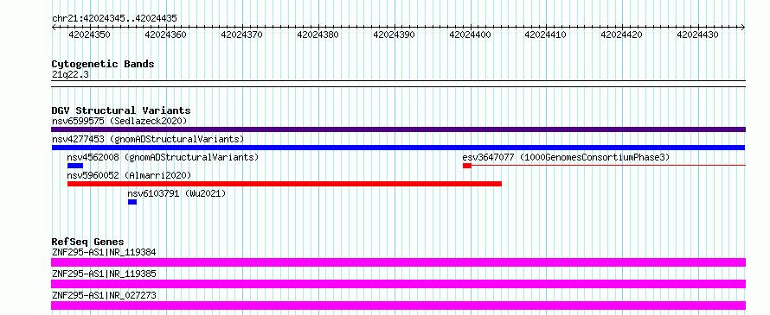Click ruler position 42024410
Screen dimensions: 770x315
[546, 35]
